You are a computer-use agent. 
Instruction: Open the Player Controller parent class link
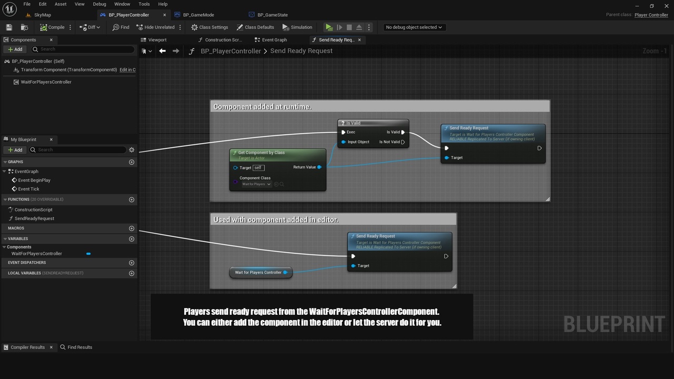[x=651, y=15]
